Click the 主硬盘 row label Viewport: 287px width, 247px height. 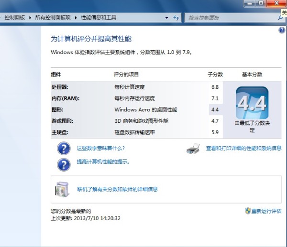(60, 132)
